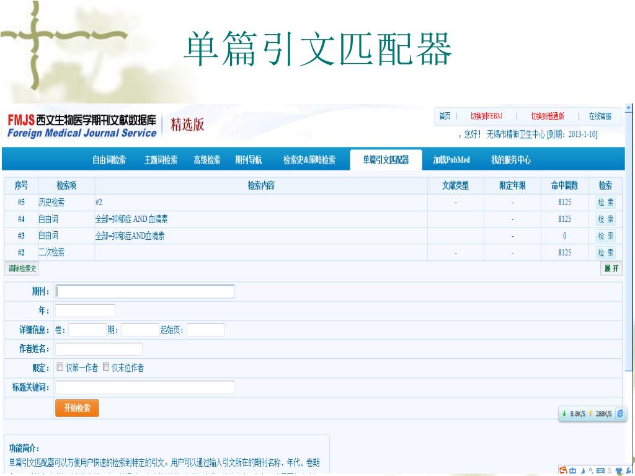Go to 高级检索 tab
This screenshot has width=635, height=476.
[207, 160]
